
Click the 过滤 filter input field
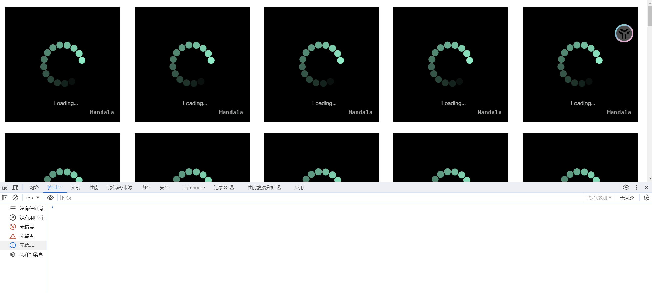pos(322,198)
